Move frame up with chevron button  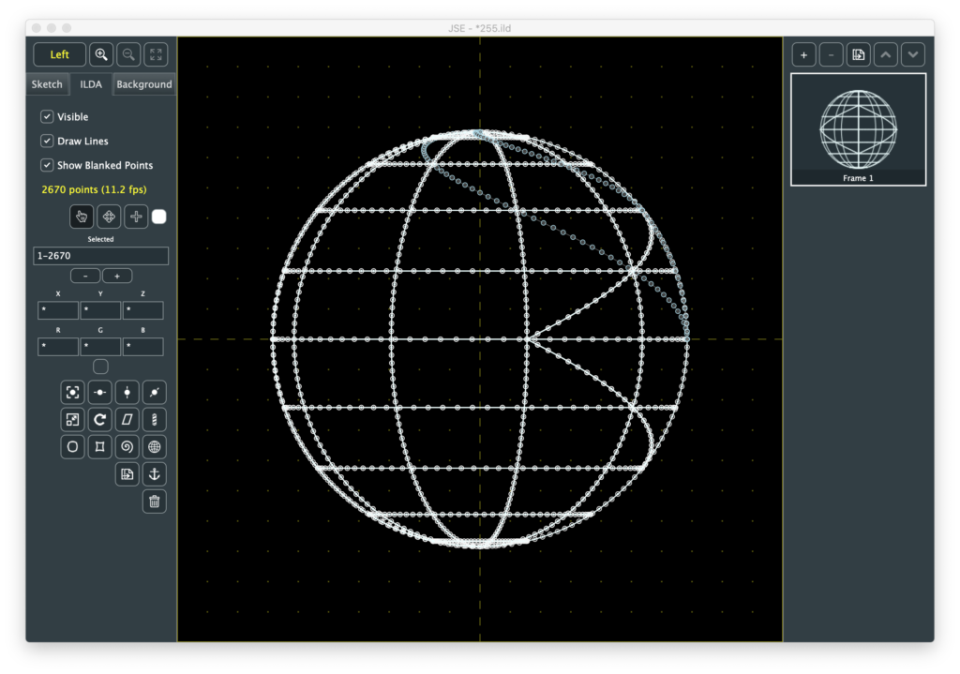point(886,54)
